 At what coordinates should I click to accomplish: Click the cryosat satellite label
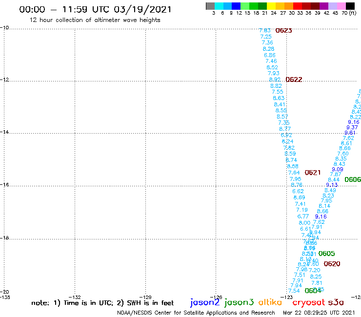coord(309,303)
